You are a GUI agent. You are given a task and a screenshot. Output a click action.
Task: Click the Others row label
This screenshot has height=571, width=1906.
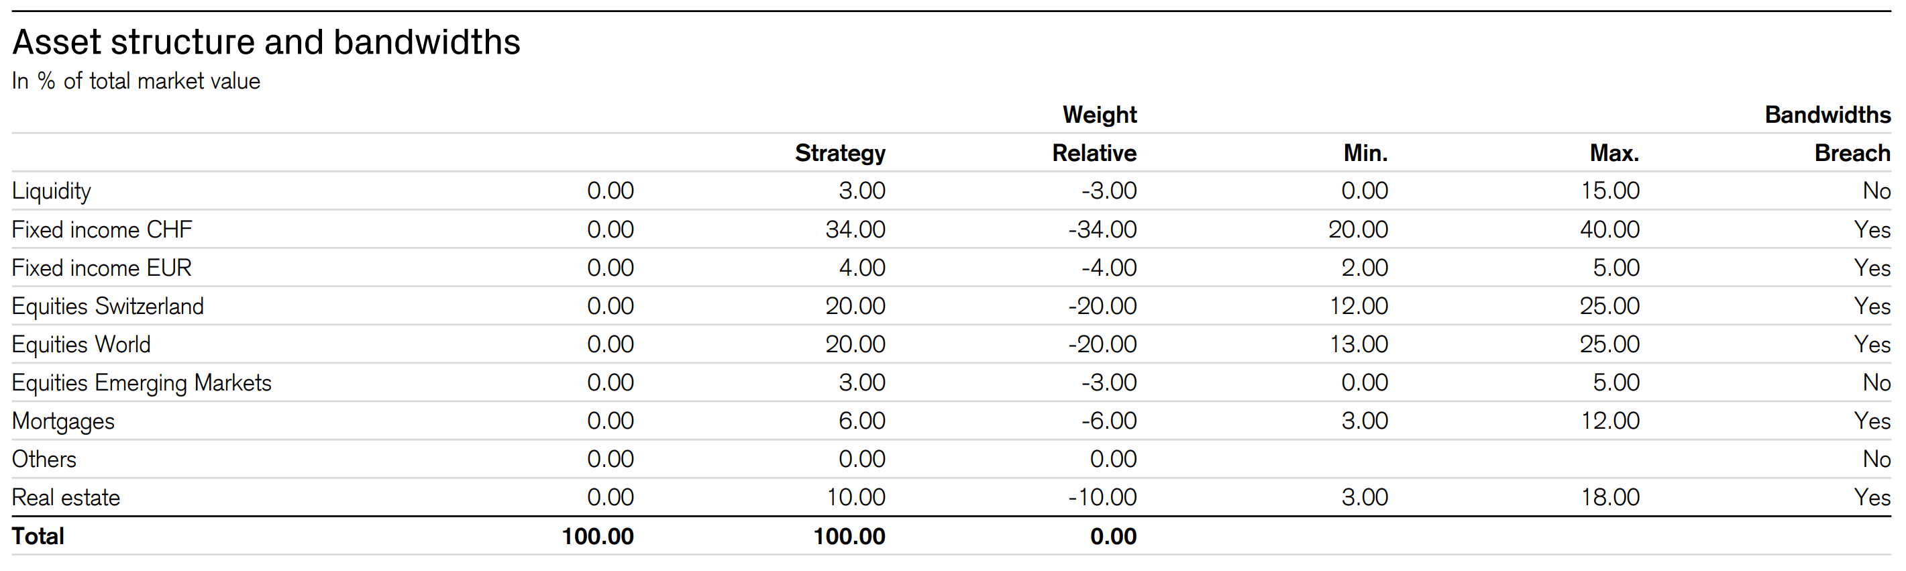(44, 460)
